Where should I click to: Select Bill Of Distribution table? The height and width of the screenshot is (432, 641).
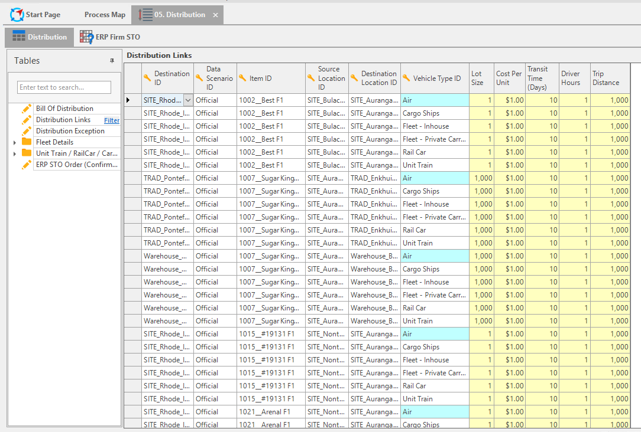pyautogui.click(x=64, y=109)
